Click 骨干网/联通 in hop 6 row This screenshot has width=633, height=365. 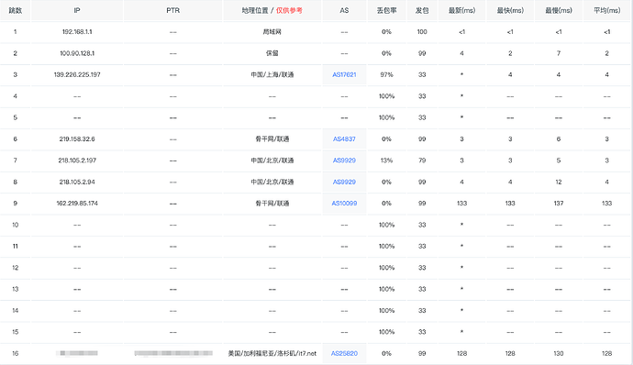point(272,138)
